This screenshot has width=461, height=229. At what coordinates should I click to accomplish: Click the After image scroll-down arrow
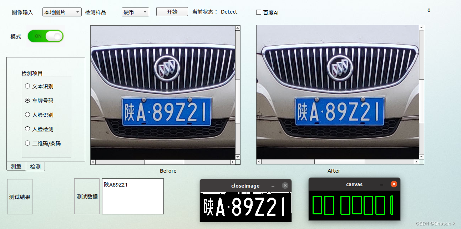[421, 157]
